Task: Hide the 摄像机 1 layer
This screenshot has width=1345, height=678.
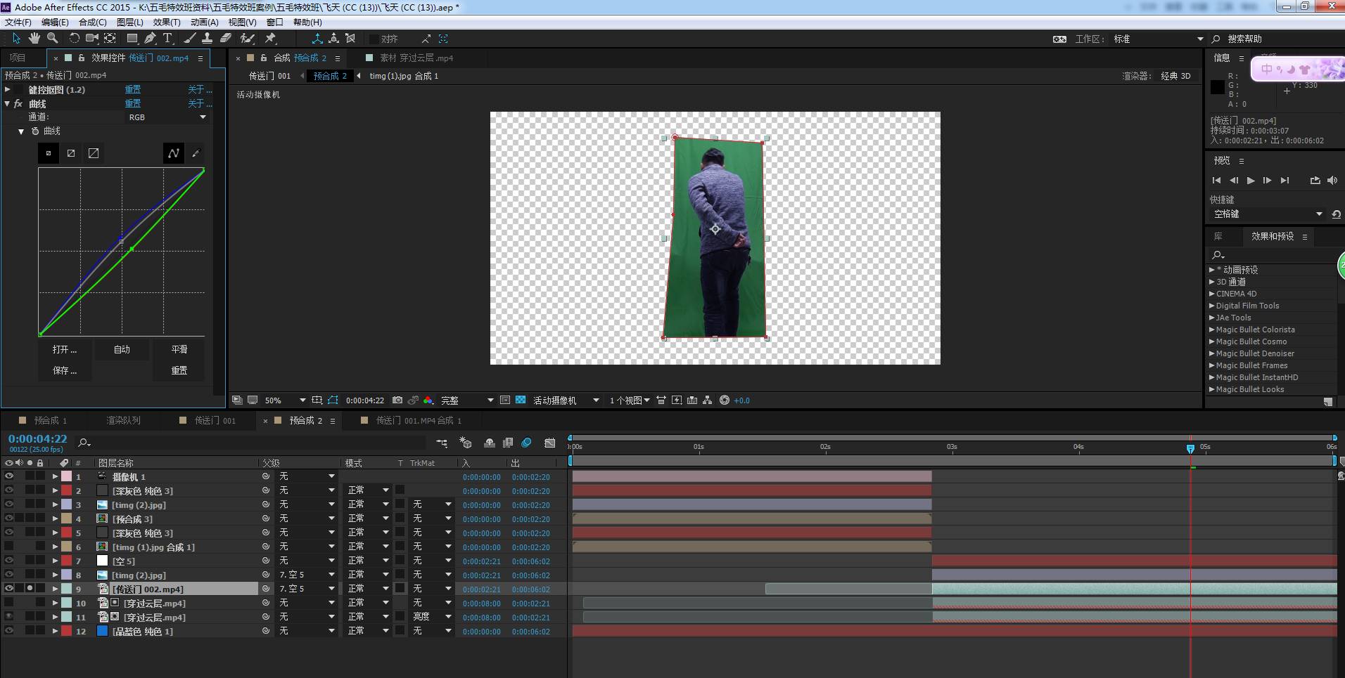Action: point(9,476)
